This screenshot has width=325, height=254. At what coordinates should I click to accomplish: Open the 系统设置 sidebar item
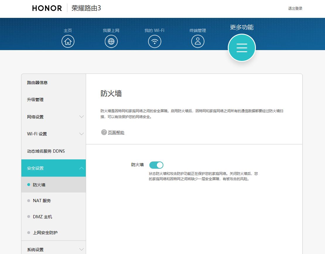pos(54,249)
